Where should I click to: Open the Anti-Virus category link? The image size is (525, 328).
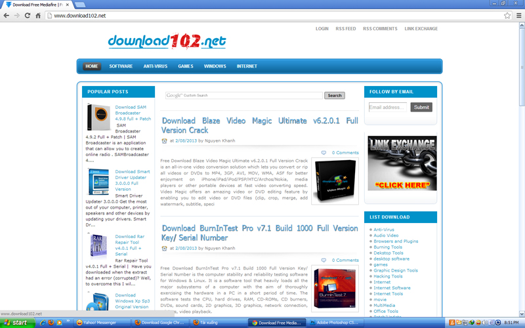(x=384, y=230)
